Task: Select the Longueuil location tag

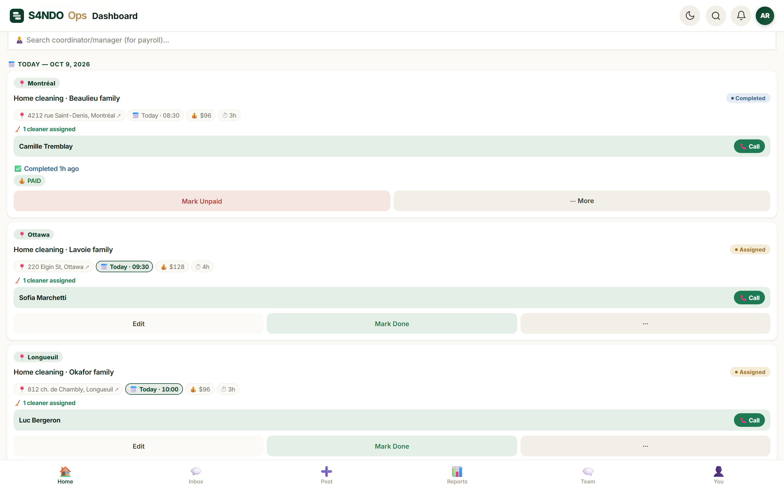Action: (x=38, y=357)
